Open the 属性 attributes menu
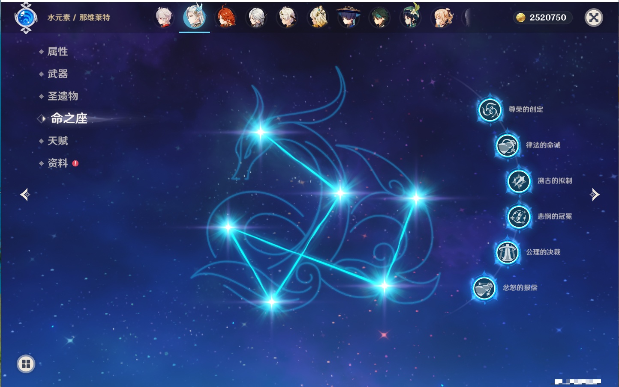Image resolution: width=619 pixels, height=387 pixels. 57,52
